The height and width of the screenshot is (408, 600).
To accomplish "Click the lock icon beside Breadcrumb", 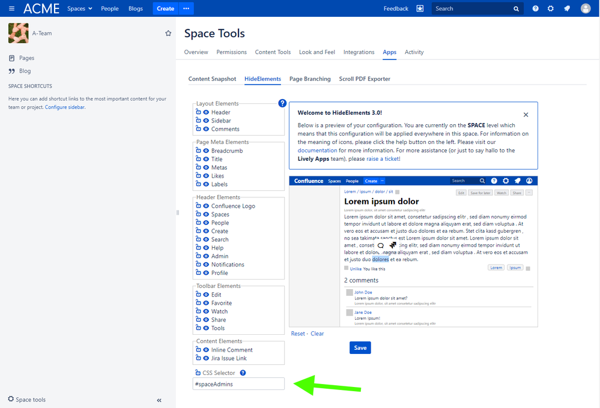I will point(198,151).
